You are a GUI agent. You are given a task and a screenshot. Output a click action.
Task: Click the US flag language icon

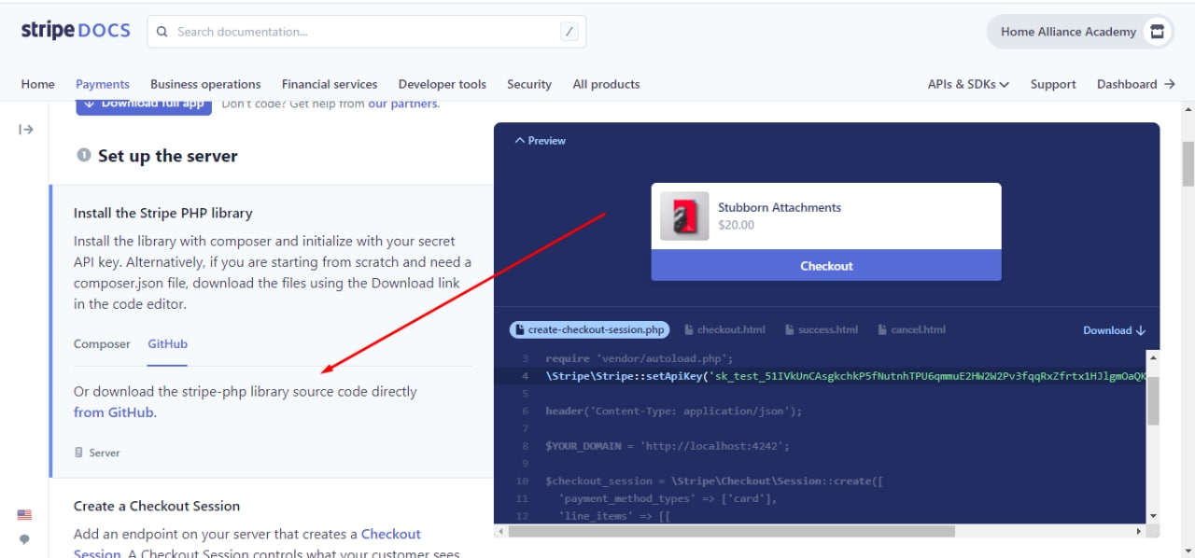coord(24,515)
